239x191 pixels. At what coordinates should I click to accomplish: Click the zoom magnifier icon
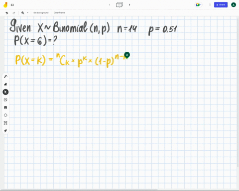(x=23, y=13)
